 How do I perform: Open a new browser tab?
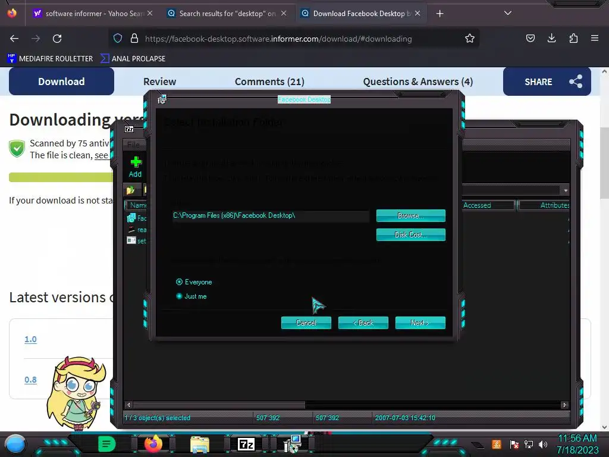click(x=440, y=14)
